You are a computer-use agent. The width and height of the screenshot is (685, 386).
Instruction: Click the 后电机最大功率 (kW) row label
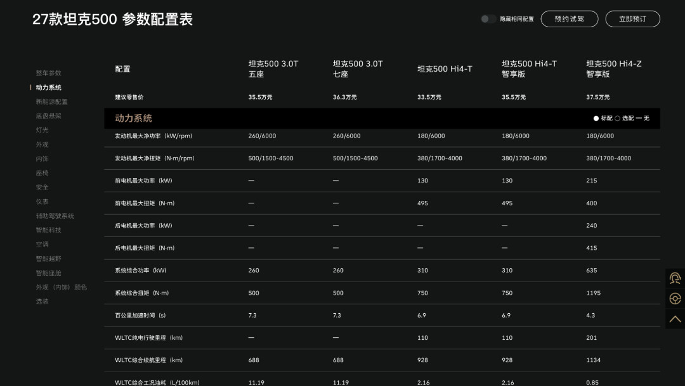click(x=143, y=225)
